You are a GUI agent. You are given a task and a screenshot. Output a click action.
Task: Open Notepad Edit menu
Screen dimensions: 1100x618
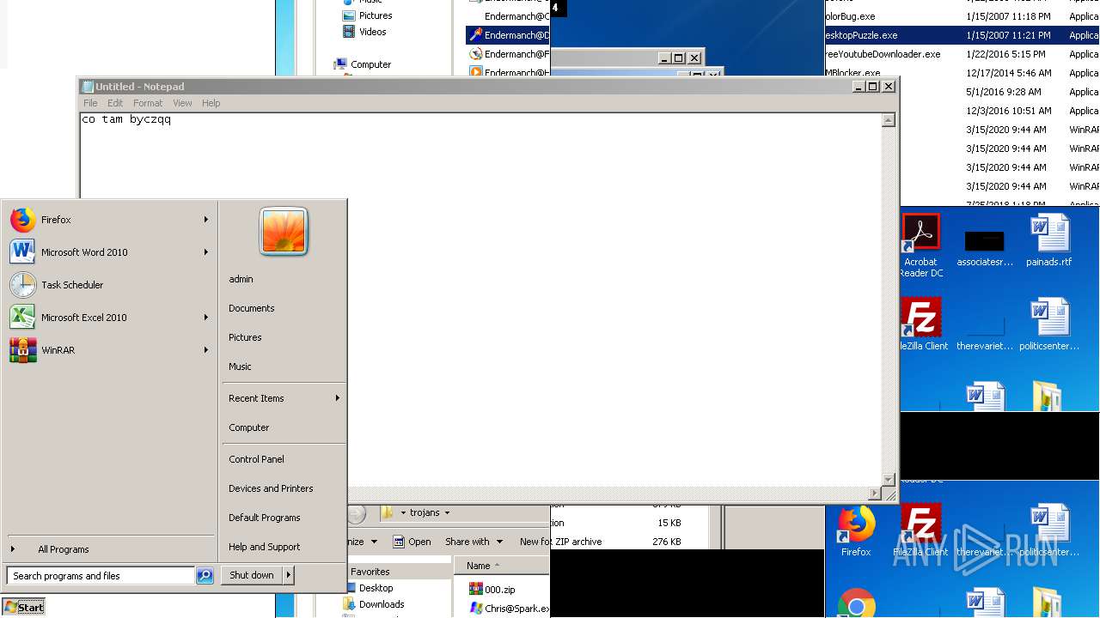pyautogui.click(x=115, y=103)
